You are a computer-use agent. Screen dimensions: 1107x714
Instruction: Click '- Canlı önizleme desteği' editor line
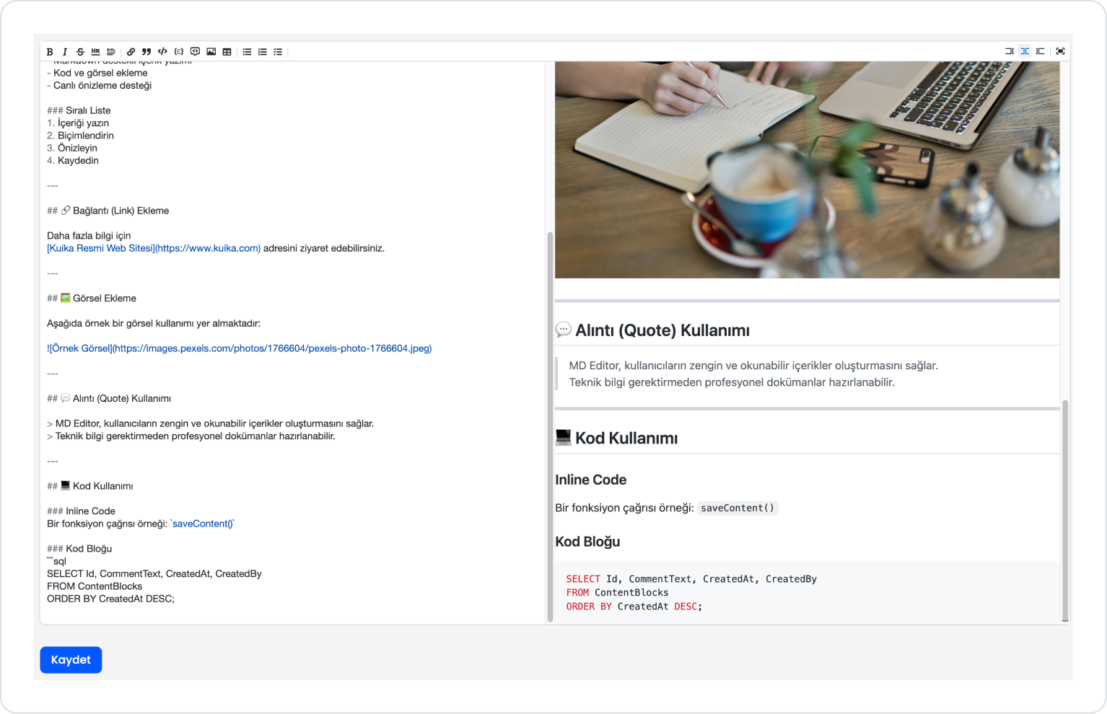[x=100, y=86]
